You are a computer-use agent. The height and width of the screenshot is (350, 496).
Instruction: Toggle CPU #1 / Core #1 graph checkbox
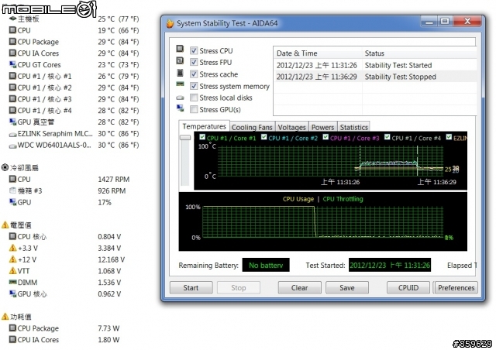pos(202,137)
